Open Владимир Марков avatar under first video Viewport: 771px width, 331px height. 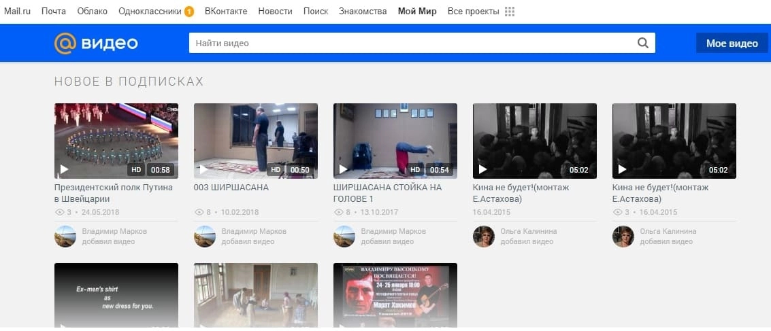click(65, 237)
